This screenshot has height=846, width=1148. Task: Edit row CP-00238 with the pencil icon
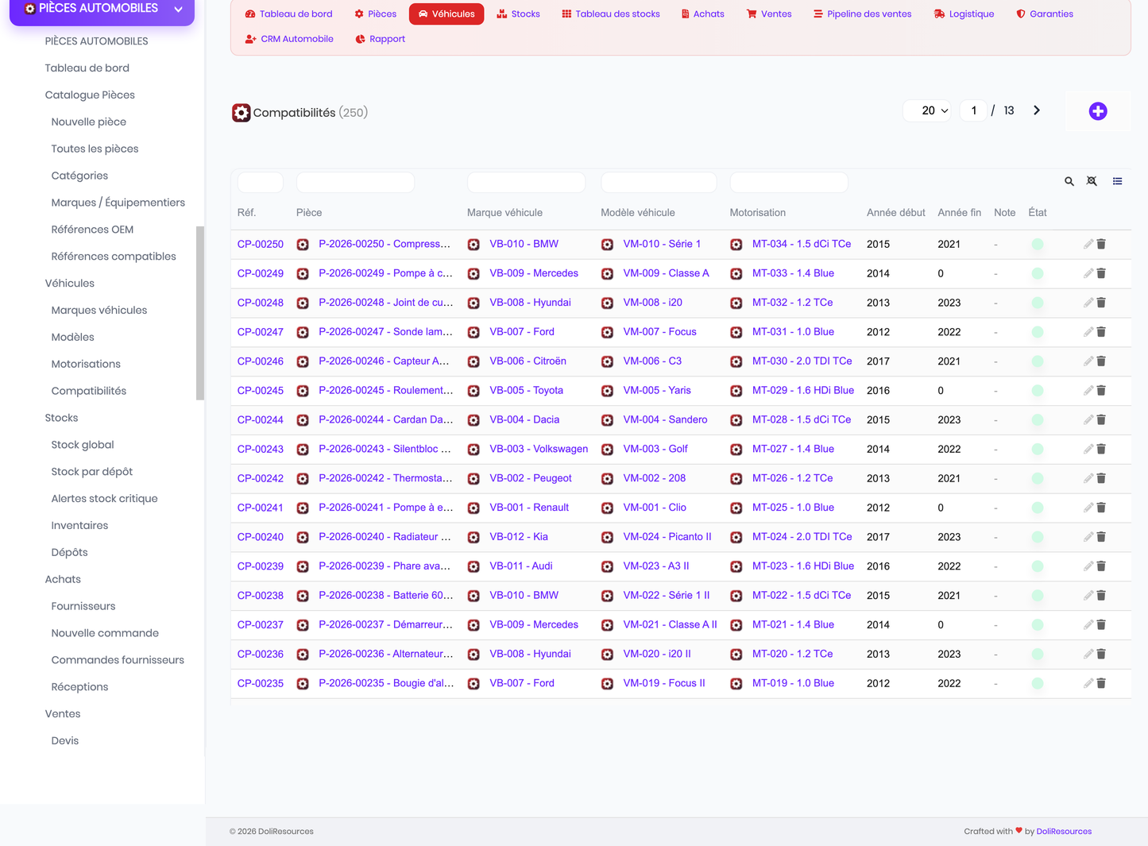pyautogui.click(x=1088, y=596)
